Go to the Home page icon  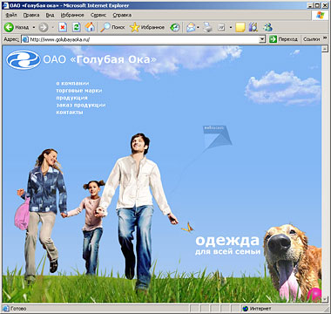click(x=90, y=27)
